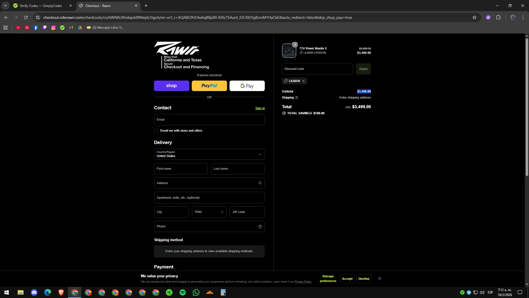Click the Apartment, suite field
529x298 pixels.
(209, 198)
